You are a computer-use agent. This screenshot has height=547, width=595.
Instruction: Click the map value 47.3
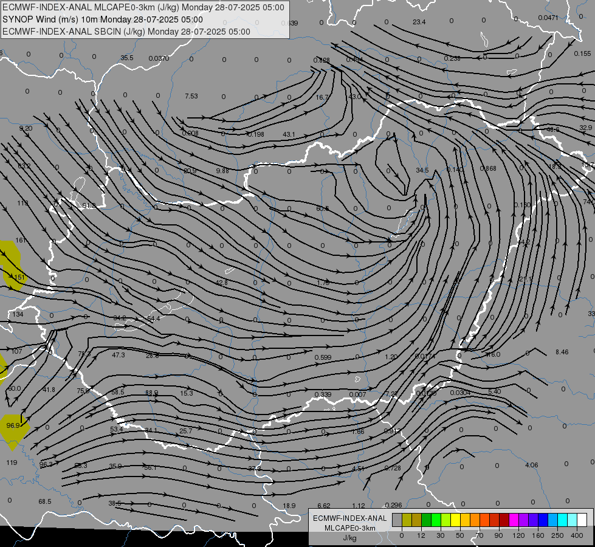(x=119, y=355)
